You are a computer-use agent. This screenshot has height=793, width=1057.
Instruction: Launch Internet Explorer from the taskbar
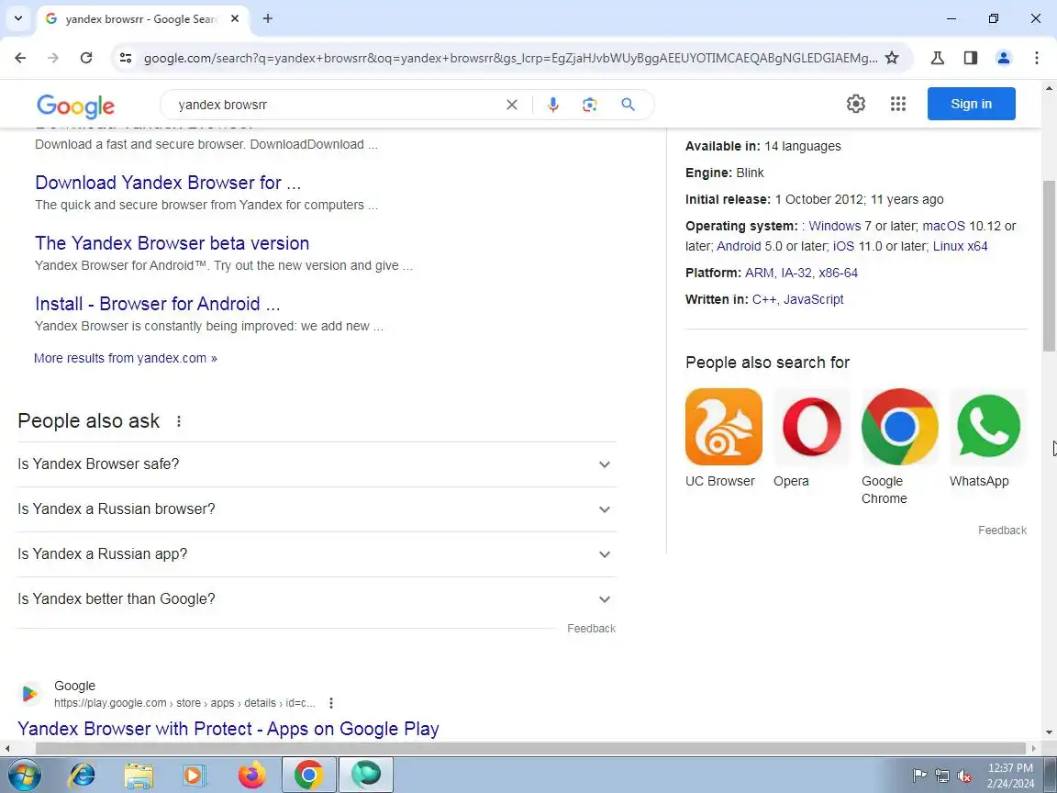82,776
